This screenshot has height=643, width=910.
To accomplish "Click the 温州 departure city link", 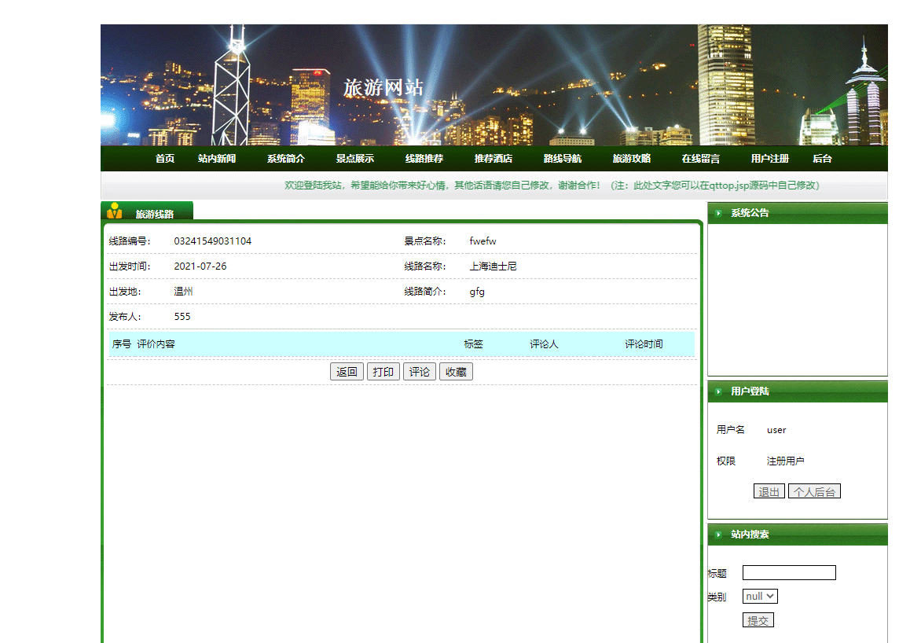I will point(182,291).
